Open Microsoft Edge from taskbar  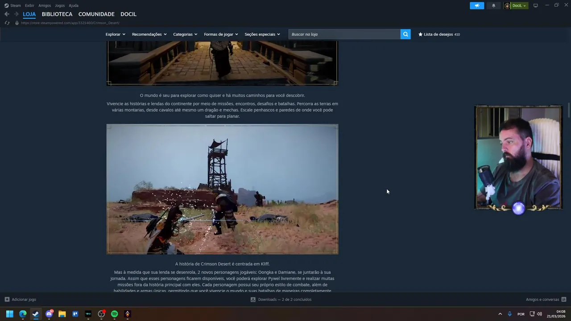[23, 314]
